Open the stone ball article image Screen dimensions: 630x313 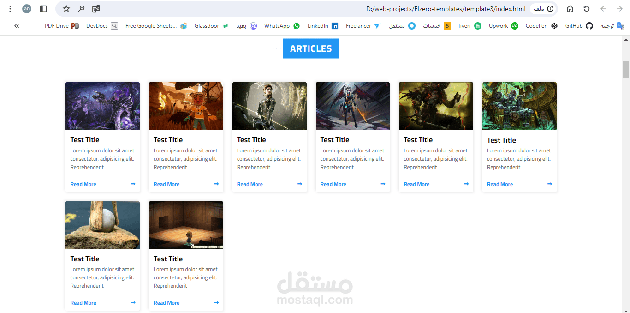(x=102, y=225)
